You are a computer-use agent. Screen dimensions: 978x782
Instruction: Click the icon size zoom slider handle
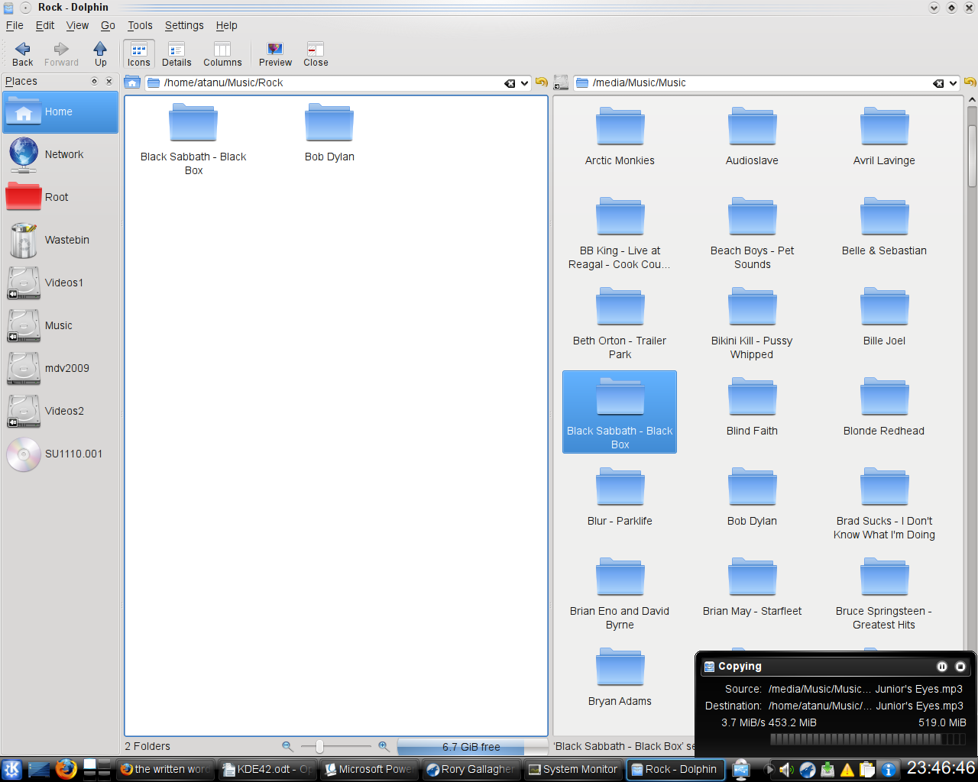[319, 746]
